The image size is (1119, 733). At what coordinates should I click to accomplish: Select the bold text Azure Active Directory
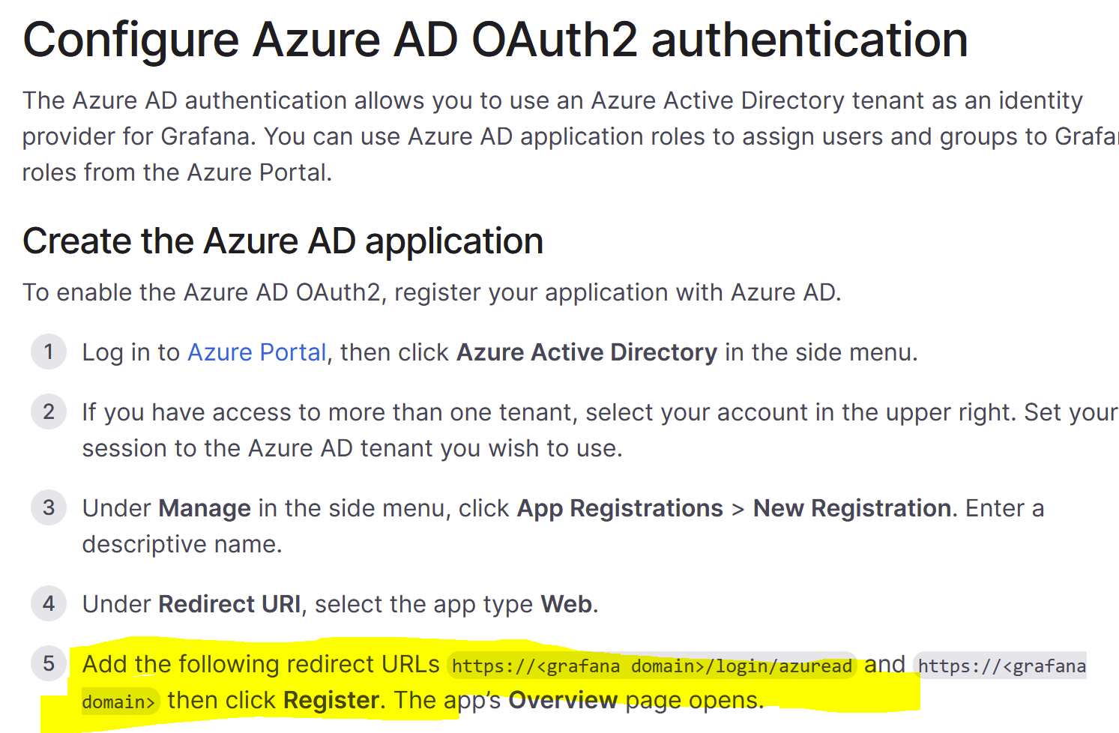(x=587, y=352)
